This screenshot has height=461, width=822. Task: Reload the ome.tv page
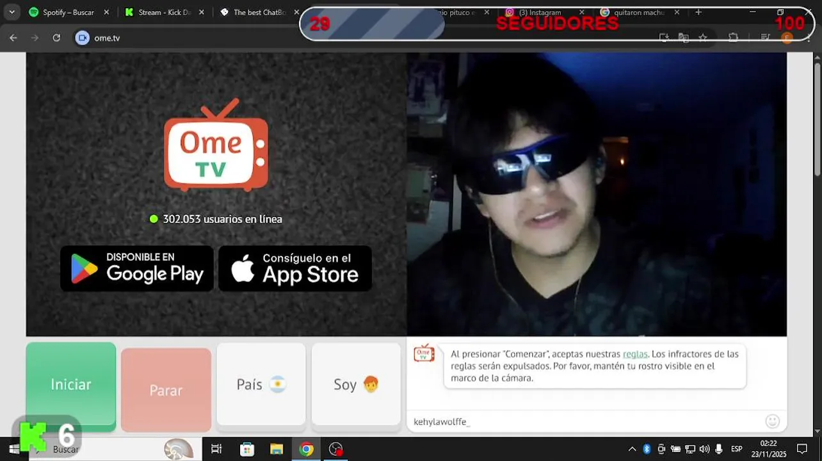(56, 38)
